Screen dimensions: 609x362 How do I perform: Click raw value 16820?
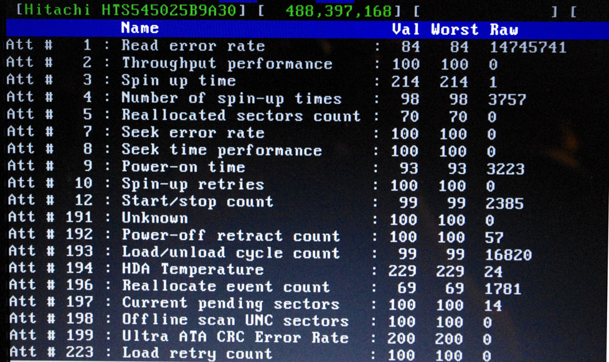pyautogui.click(x=508, y=254)
